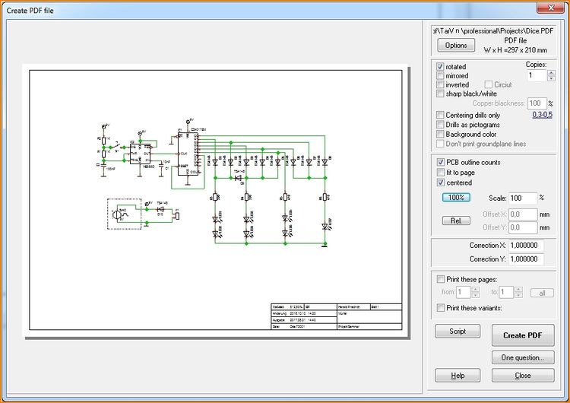This screenshot has height=403, width=570.
Task: Uncheck the rotated checkbox
Action: click(440, 67)
